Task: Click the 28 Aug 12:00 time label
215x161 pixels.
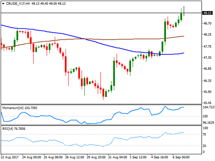Action: pos(75,157)
